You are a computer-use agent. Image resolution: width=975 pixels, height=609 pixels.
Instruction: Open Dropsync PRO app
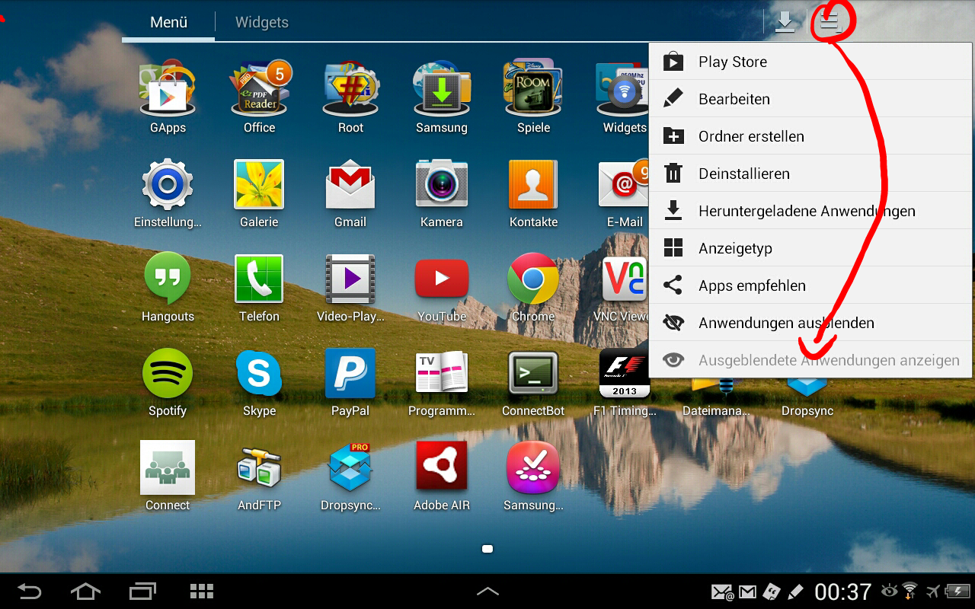(350, 467)
